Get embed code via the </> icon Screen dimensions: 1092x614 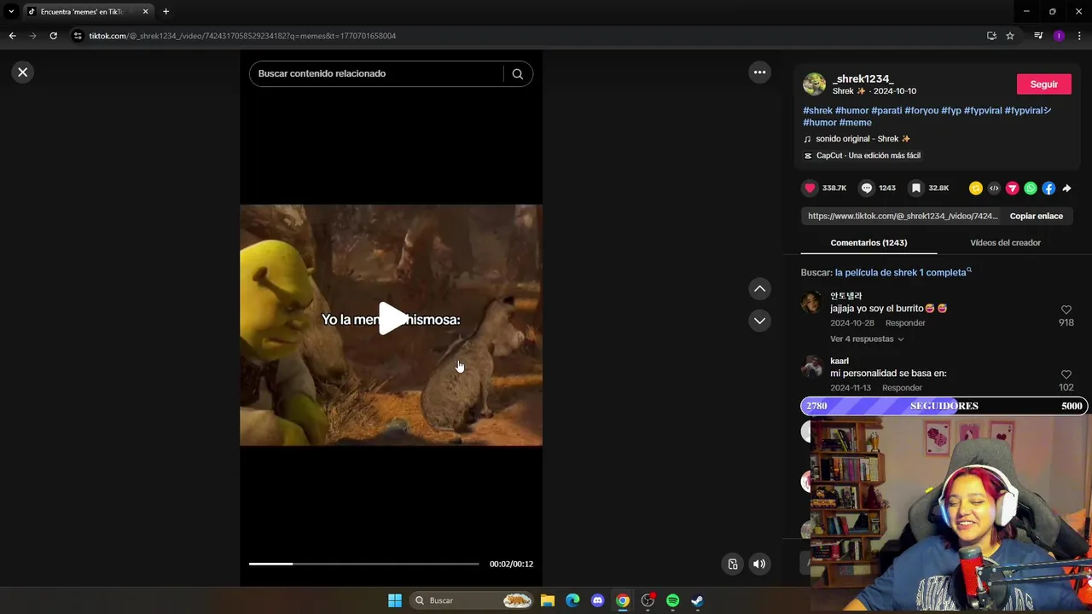[x=994, y=188]
